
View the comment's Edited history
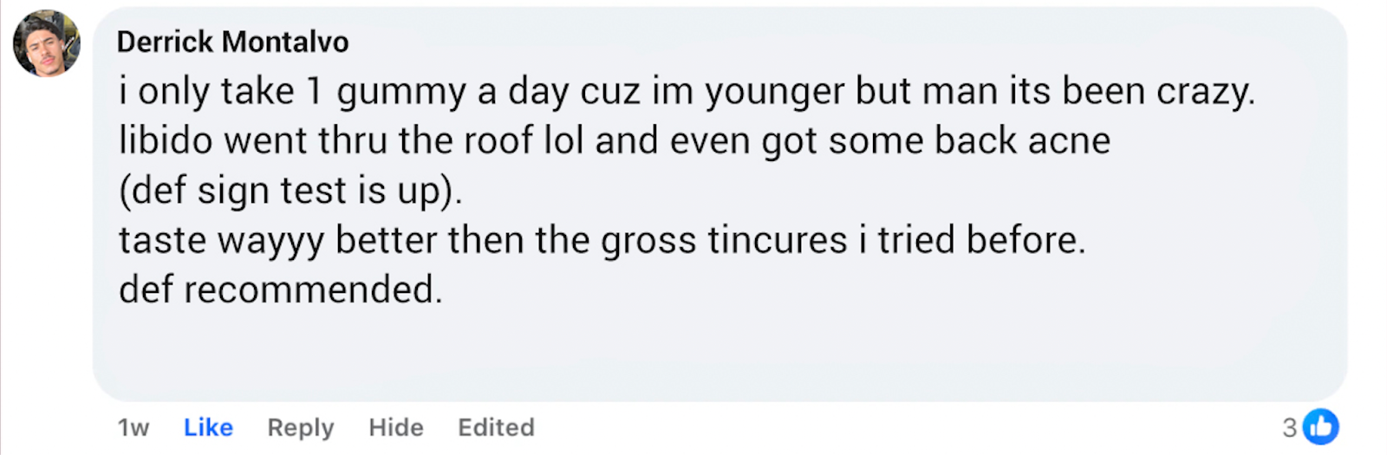point(496,427)
